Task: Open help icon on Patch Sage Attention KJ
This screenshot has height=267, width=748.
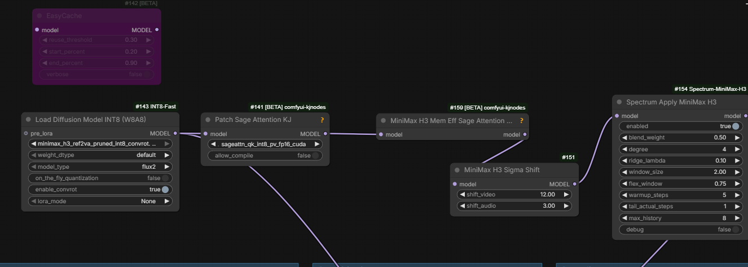Action: (322, 120)
